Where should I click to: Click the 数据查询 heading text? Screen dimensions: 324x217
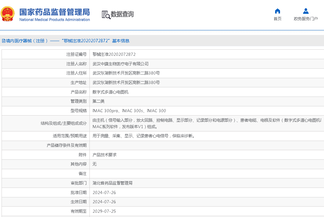[122, 14]
